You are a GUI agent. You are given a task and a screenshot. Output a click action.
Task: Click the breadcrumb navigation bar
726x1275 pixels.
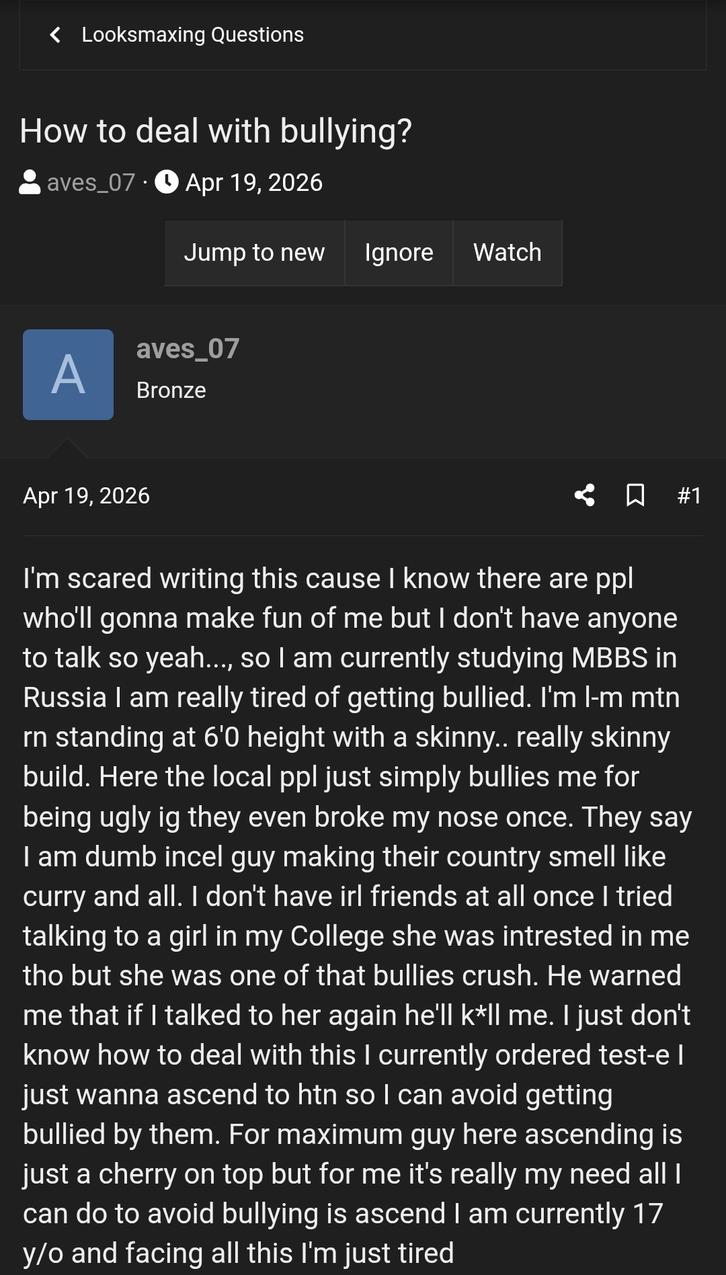click(363, 35)
